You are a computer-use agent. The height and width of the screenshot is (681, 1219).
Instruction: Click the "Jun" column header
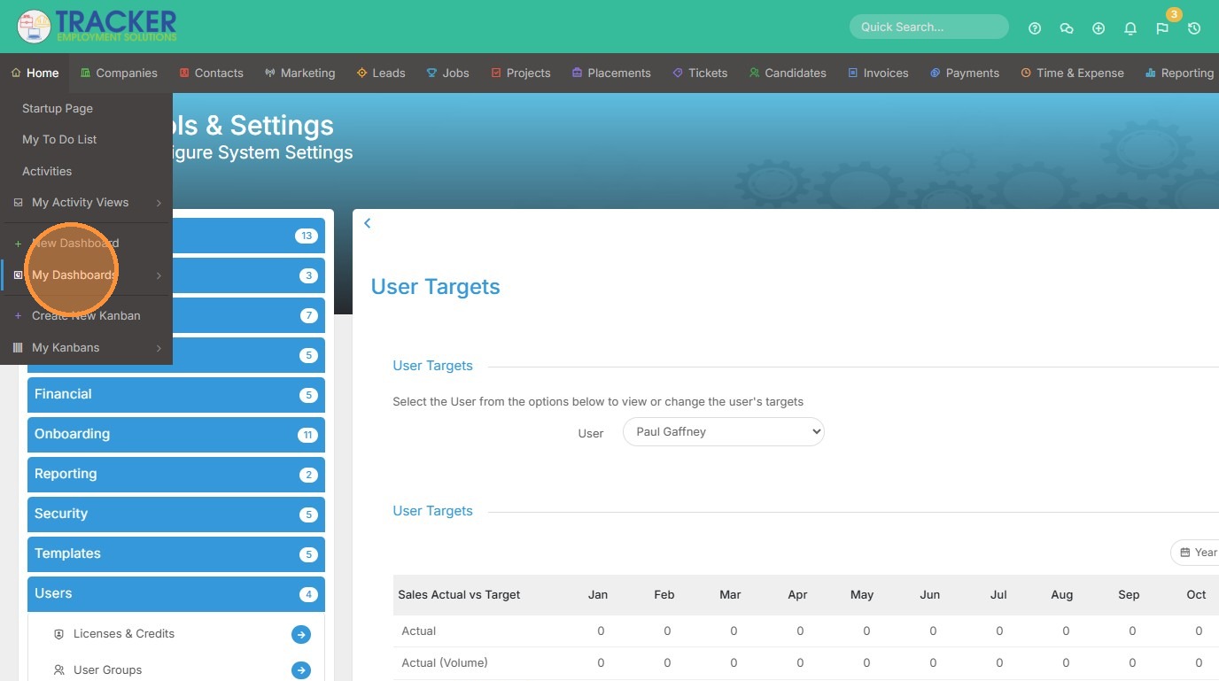coord(930,595)
